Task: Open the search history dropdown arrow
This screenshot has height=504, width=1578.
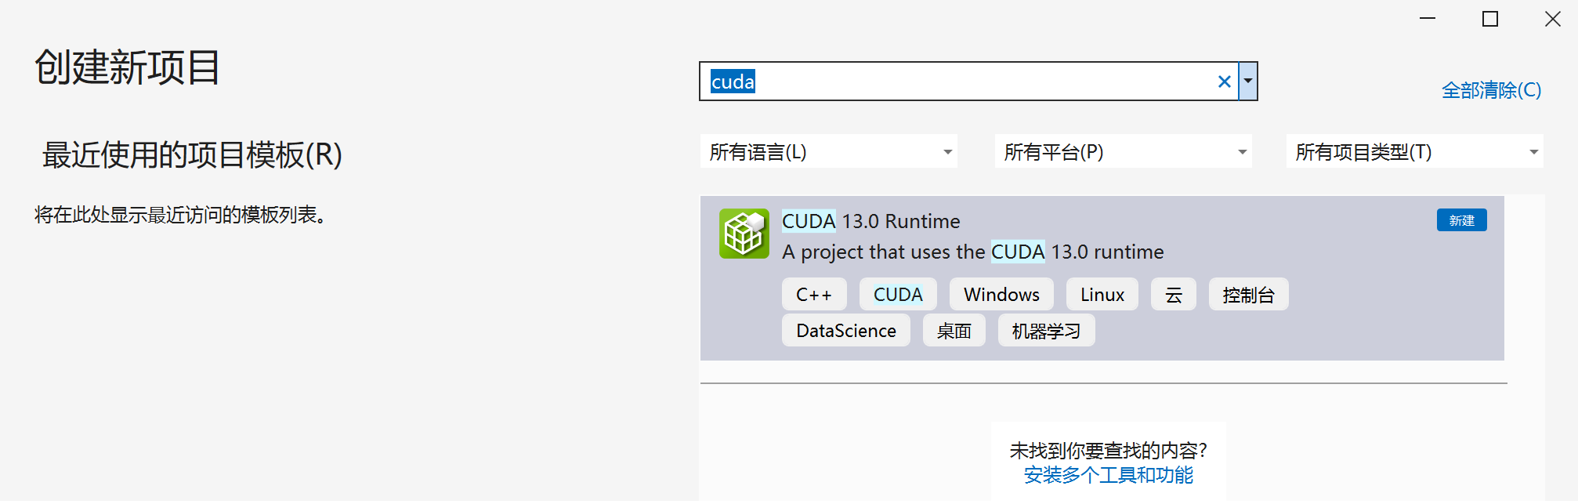Action: tap(1247, 82)
